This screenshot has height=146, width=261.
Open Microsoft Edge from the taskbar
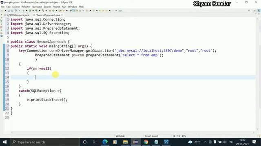click(x=105, y=142)
